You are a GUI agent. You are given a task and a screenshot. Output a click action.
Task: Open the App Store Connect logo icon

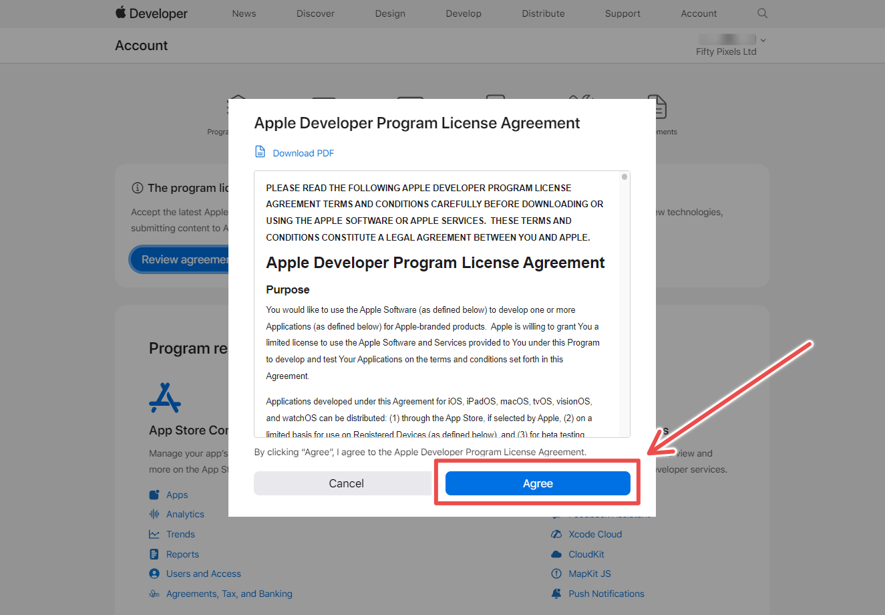tap(165, 398)
